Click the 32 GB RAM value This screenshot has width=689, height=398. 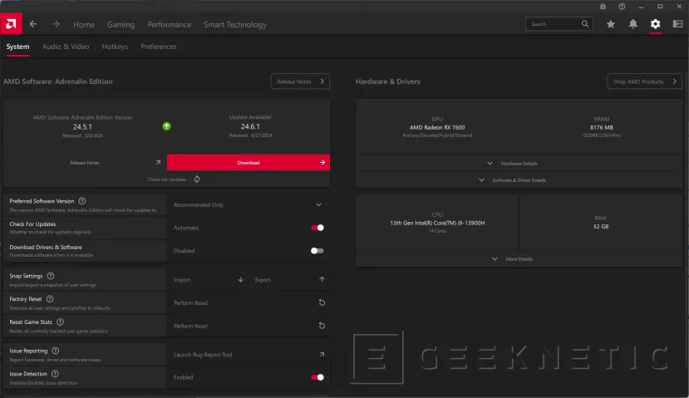[601, 227]
